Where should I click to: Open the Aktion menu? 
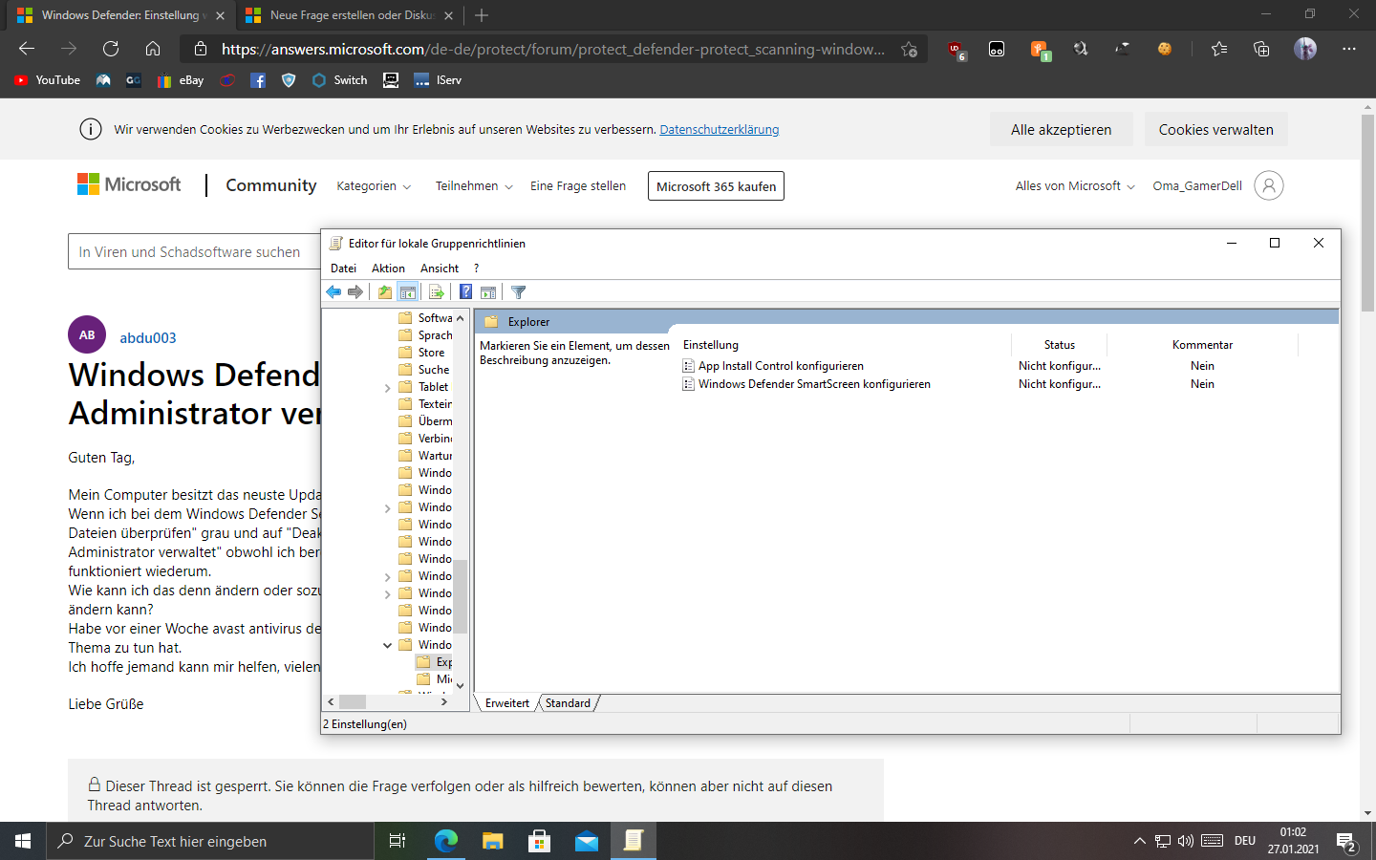coord(388,269)
